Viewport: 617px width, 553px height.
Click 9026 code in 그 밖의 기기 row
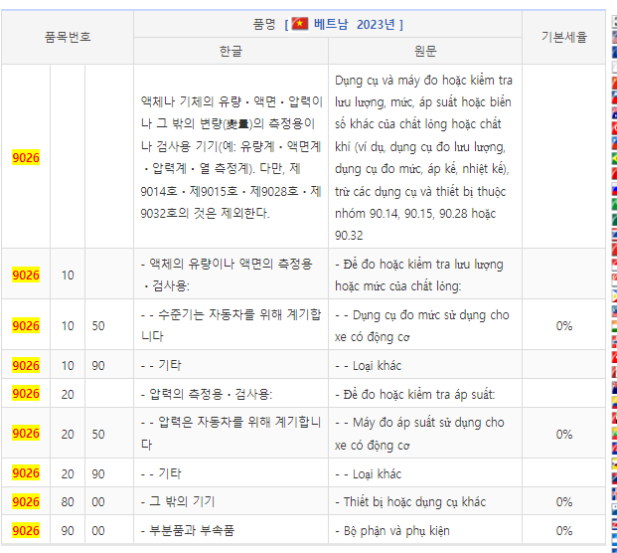(x=26, y=502)
